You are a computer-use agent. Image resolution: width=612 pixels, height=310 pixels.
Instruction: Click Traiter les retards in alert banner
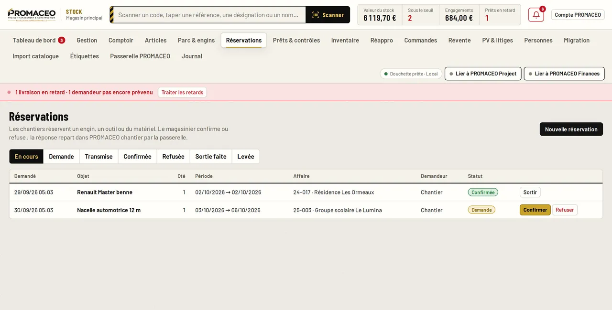click(182, 92)
